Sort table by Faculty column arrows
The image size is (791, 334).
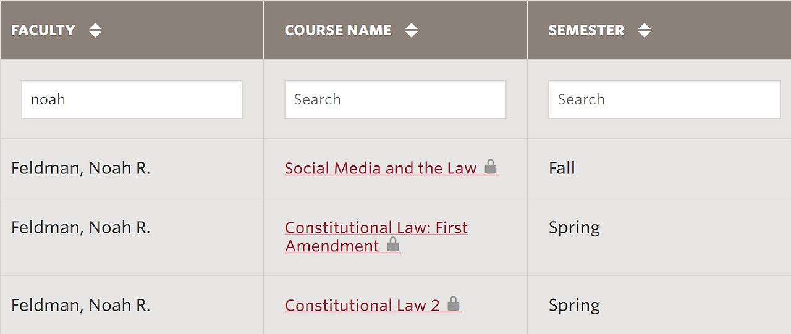pyautogui.click(x=95, y=30)
